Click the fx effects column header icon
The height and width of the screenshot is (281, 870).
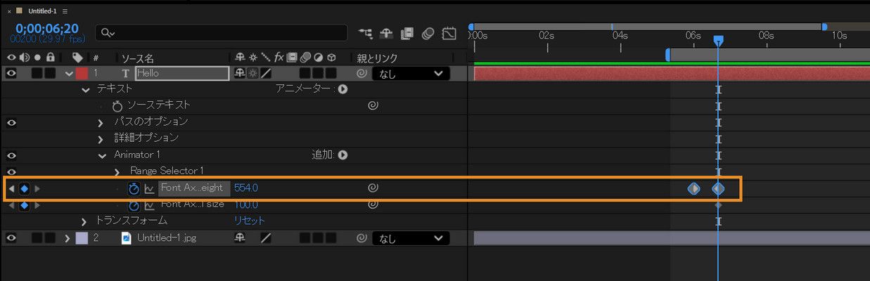[279, 57]
